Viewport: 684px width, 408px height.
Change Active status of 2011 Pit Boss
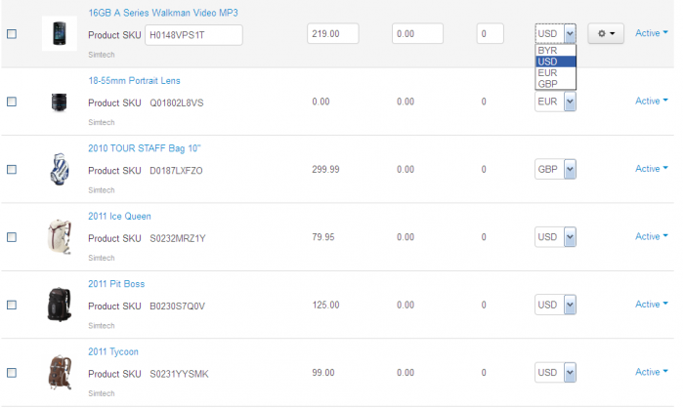pyautogui.click(x=652, y=305)
